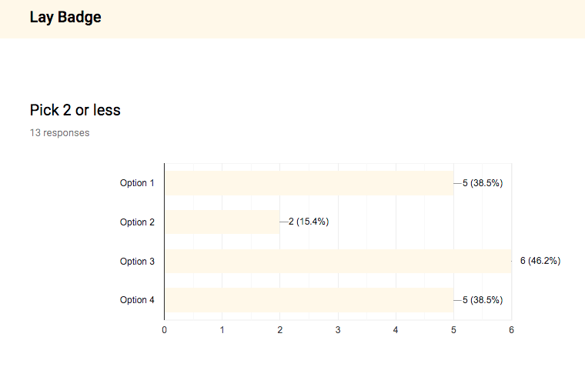585x367 pixels.
Task: Click the Option 1 bar
Action: [x=309, y=183]
